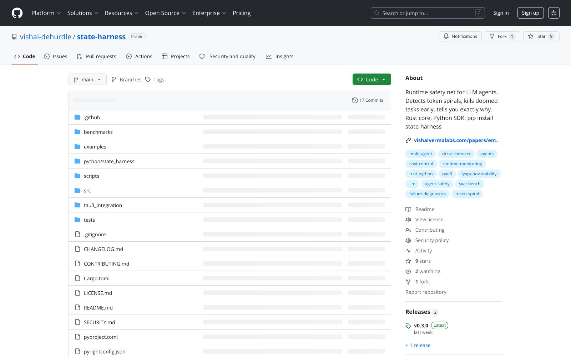The image size is (571, 357).
Task: Open the SECURITY.md file
Action: 100,322
